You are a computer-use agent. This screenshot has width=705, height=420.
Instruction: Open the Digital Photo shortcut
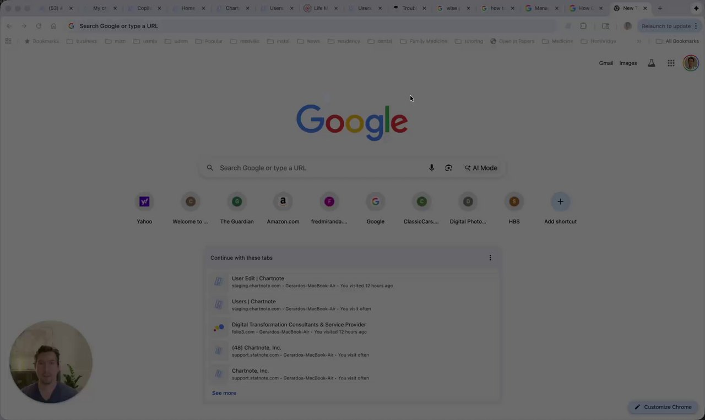click(468, 209)
